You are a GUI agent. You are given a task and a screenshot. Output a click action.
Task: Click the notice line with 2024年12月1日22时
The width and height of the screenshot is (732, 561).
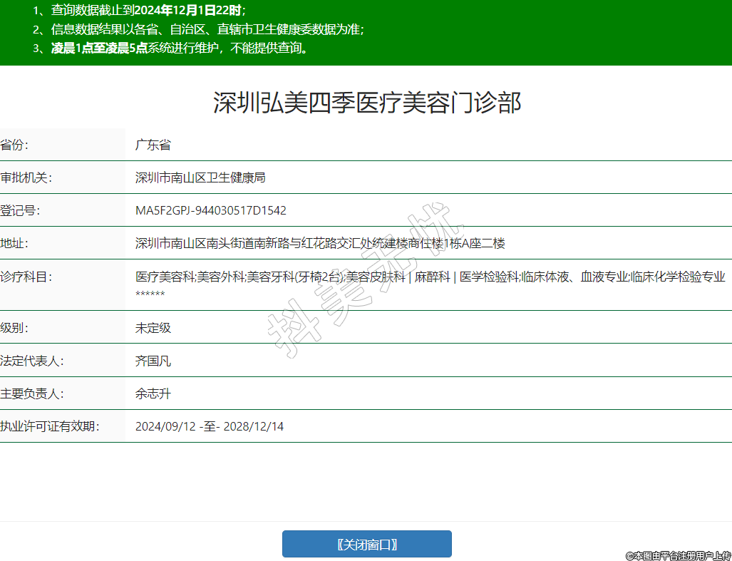point(148,11)
